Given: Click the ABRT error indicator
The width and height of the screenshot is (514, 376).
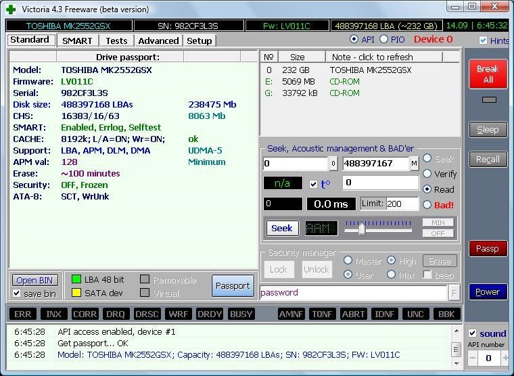Looking at the screenshot, I should coord(353,314).
